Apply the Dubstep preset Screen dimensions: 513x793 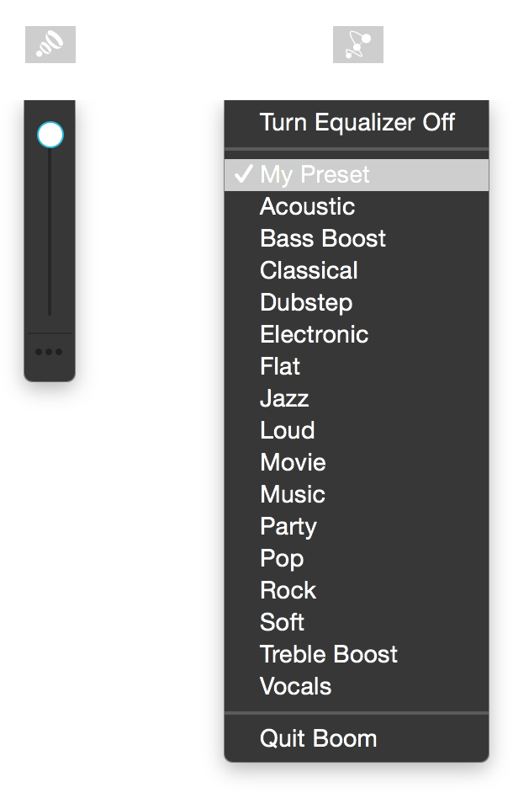tap(357, 302)
